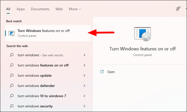This screenshot has width=187, height=112.
Task: Select 'turn windows features on or off' web suggestion
Action: pyautogui.click(x=48, y=65)
